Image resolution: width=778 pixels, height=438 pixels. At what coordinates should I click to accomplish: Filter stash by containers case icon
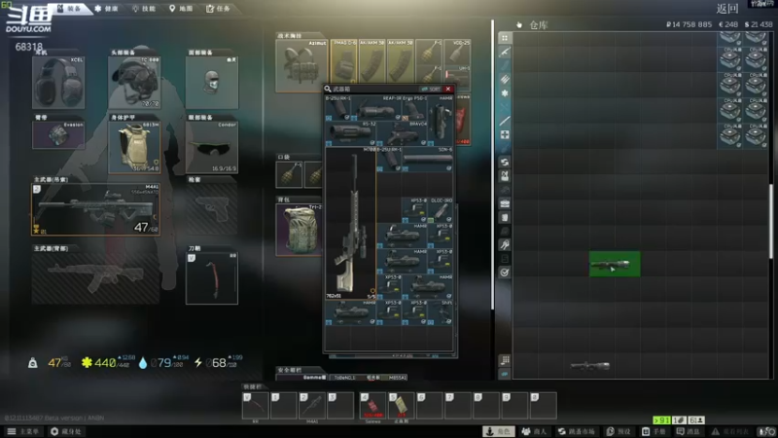[x=505, y=203]
